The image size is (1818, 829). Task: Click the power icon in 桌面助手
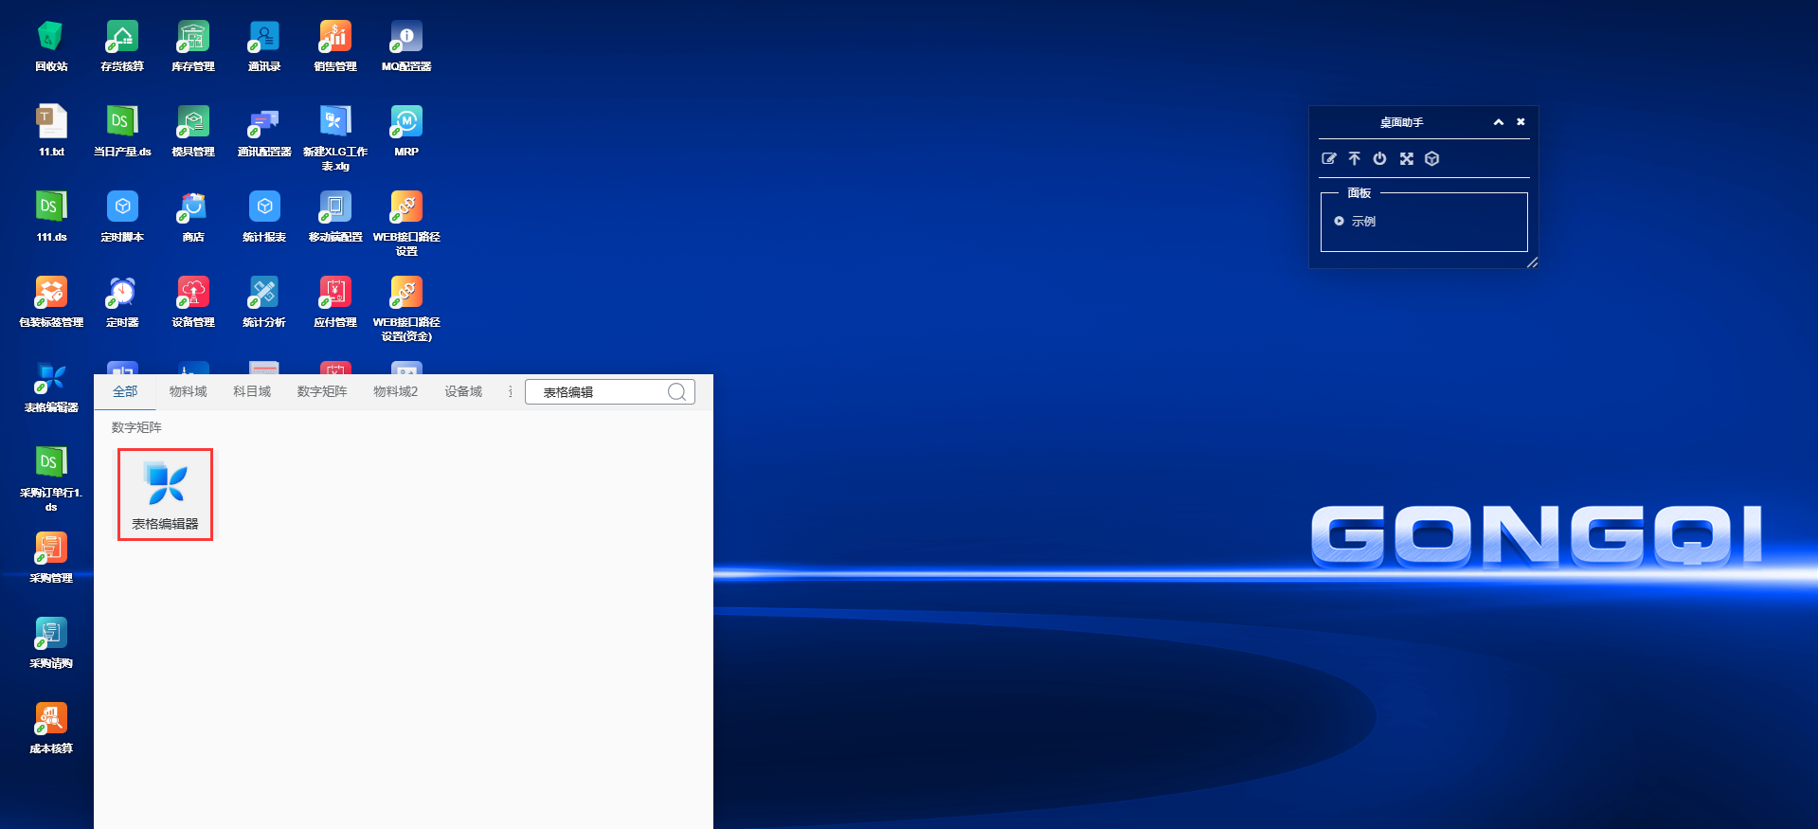[1380, 159]
